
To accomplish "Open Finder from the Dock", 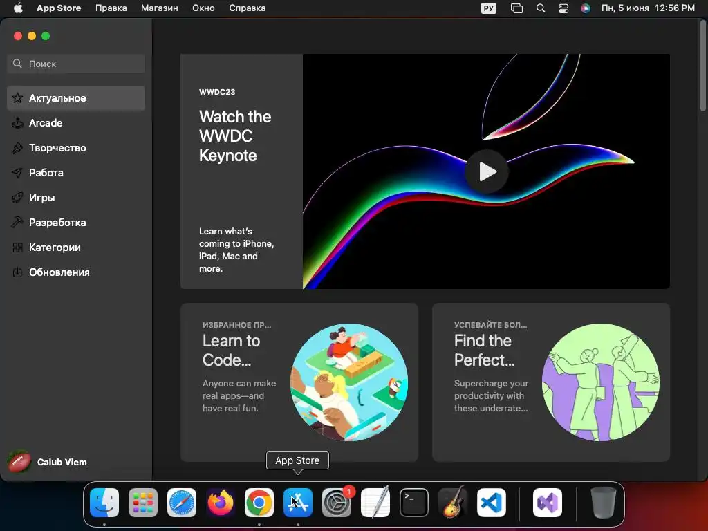I will pyautogui.click(x=104, y=503).
